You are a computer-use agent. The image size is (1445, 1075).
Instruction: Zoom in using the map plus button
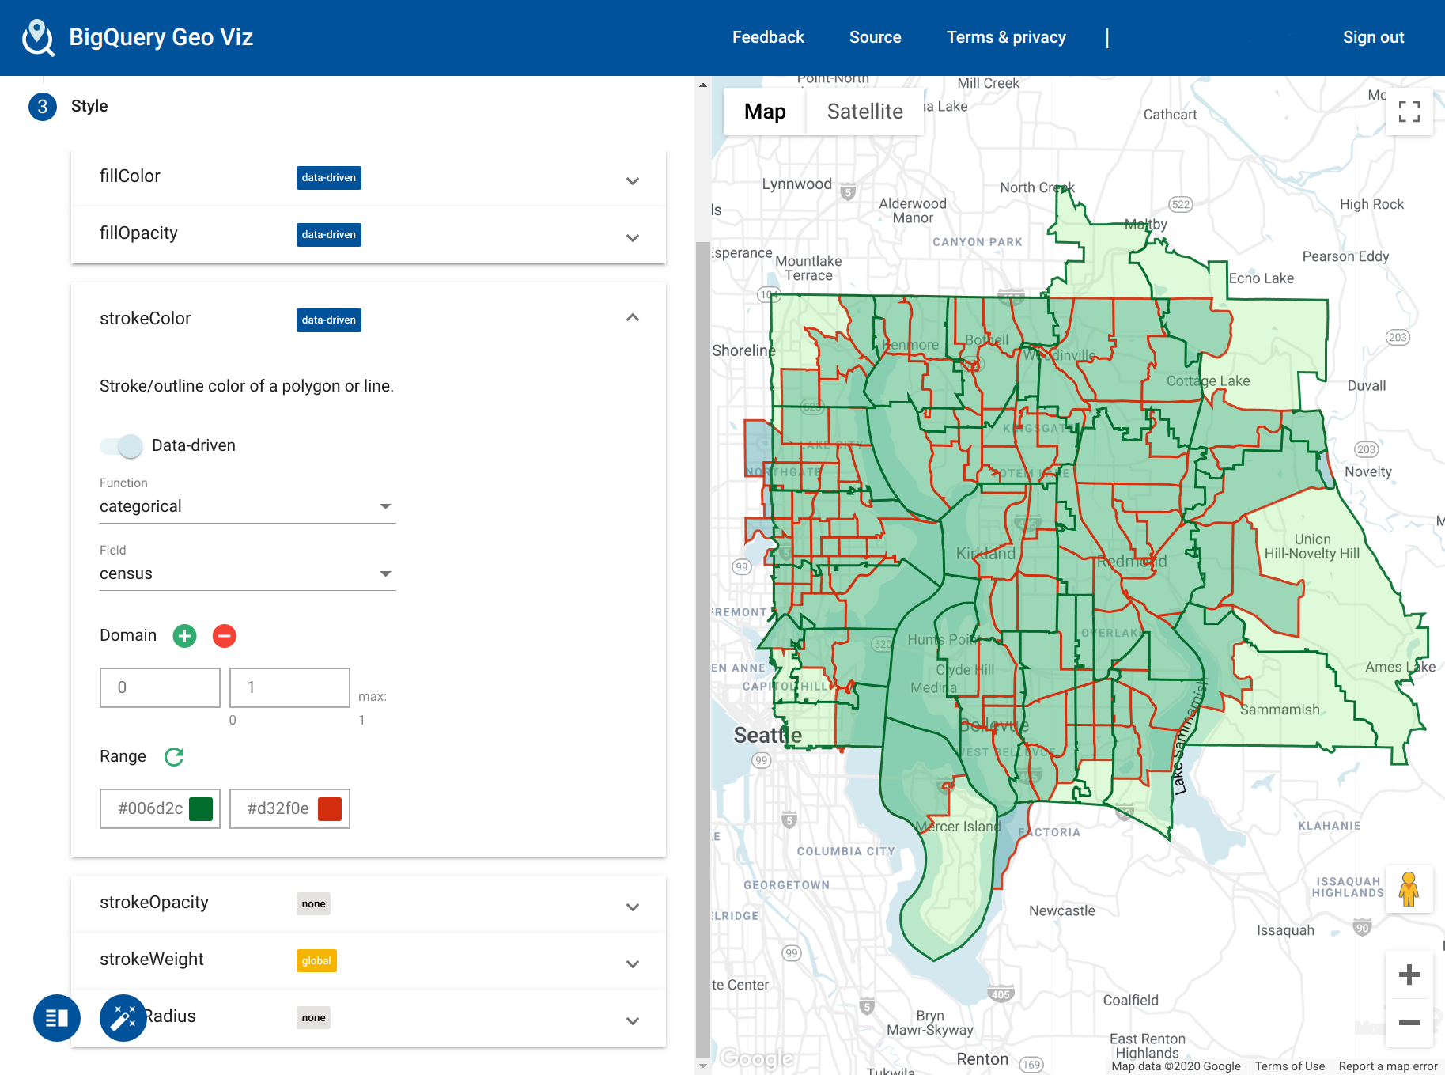click(x=1409, y=974)
